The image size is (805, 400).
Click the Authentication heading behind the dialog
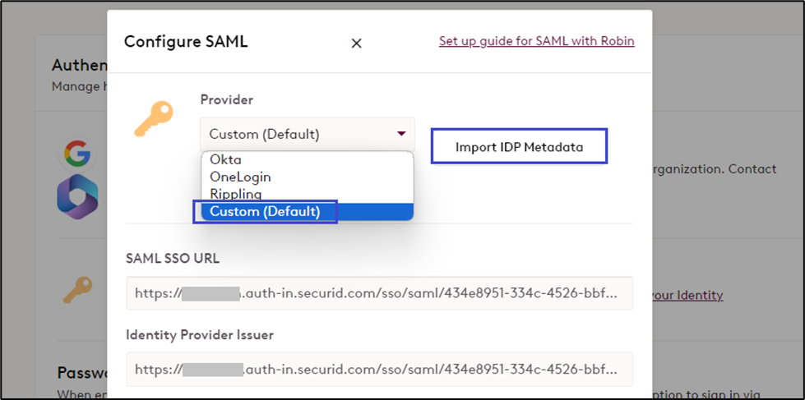click(x=79, y=65)
